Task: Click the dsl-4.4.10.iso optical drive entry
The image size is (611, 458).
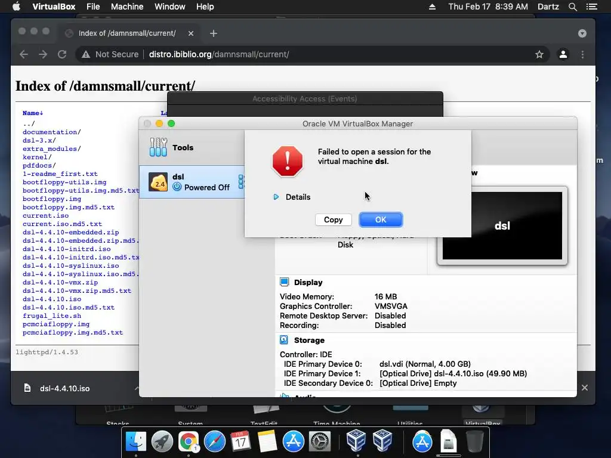Action: pos(453,373)
